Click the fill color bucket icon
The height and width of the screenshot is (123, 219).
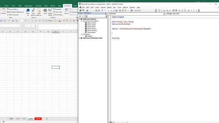[55, 20]
